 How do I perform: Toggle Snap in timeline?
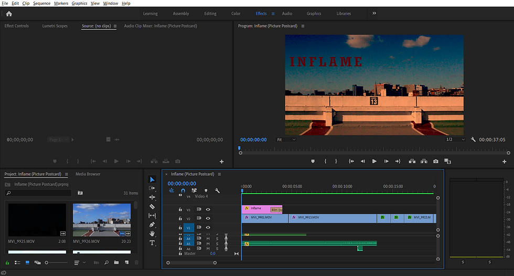pyautogui.click(x=183, y=190)
